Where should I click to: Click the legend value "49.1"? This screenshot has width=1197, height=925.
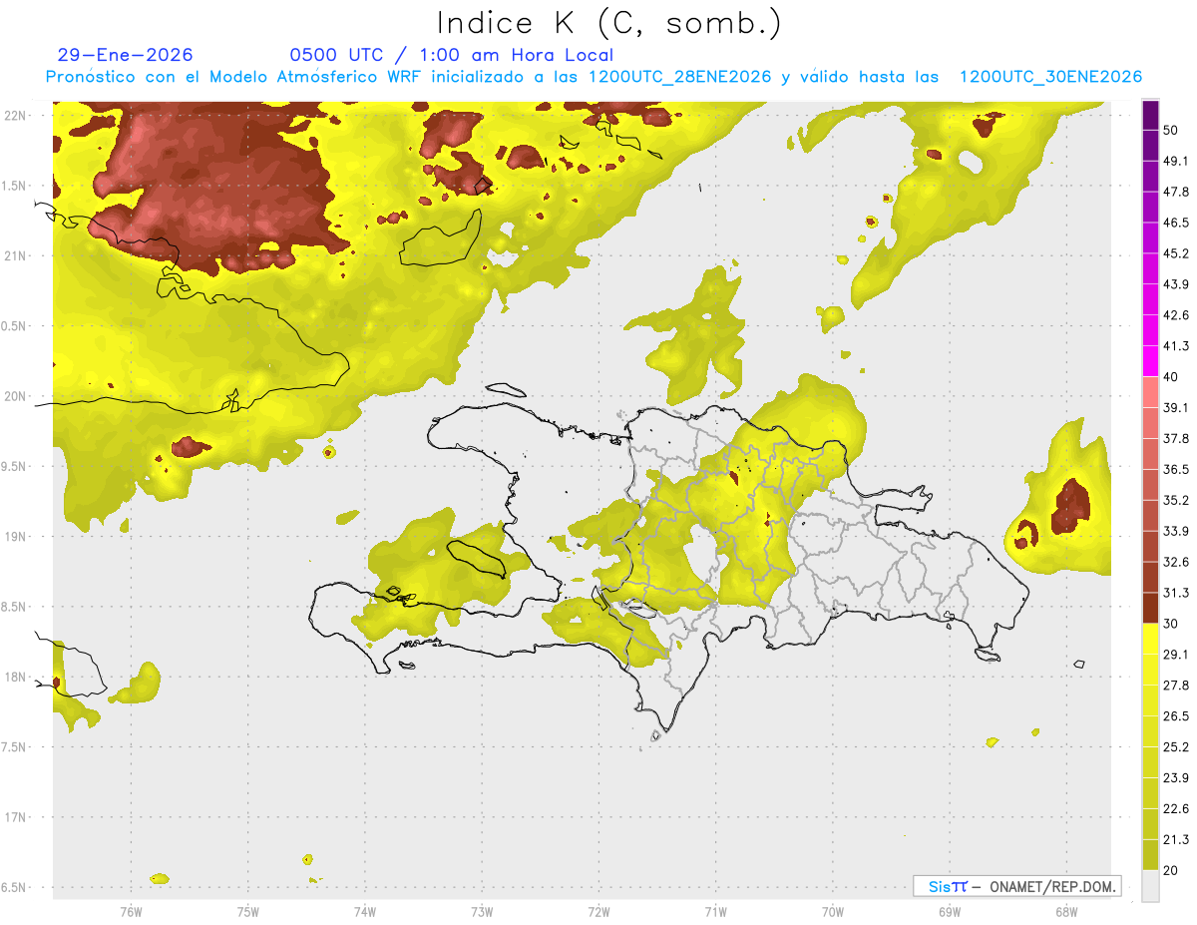[x=1176, y=161]
